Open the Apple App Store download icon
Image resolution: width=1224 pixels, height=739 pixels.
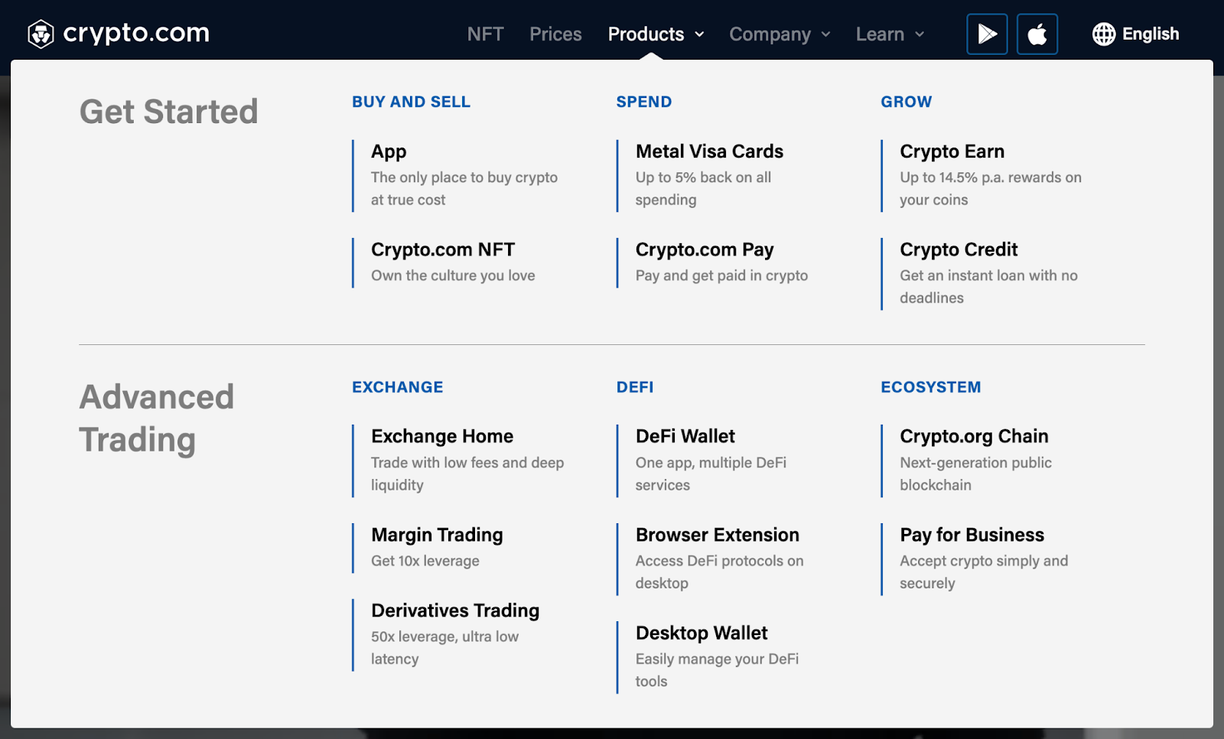(1037, 34)
